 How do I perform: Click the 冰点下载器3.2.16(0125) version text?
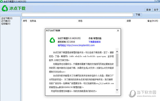(69, 38)
